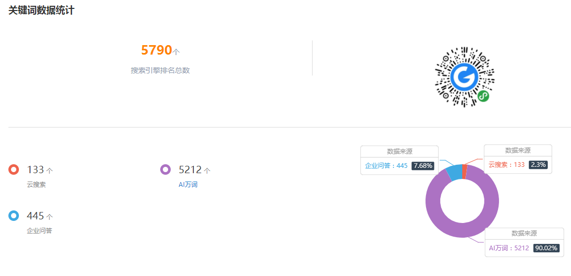Screen dimensions: 571x276
Task: Click the 云搜索 label under 133
Action: [x=36, y=184]
